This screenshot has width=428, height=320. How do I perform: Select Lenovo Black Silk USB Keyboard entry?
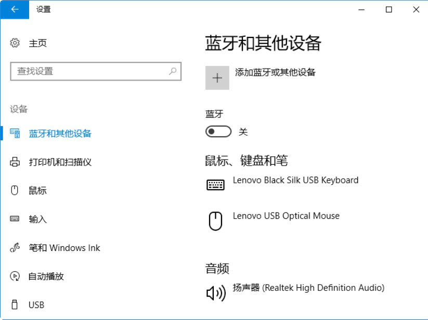click(295, 180)
